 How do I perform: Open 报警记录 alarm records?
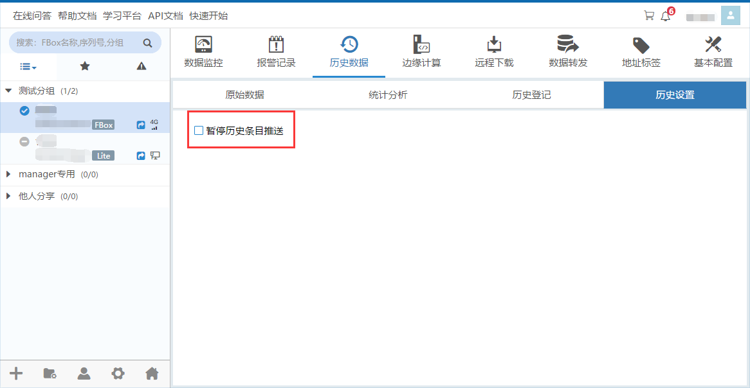point(276,45)
